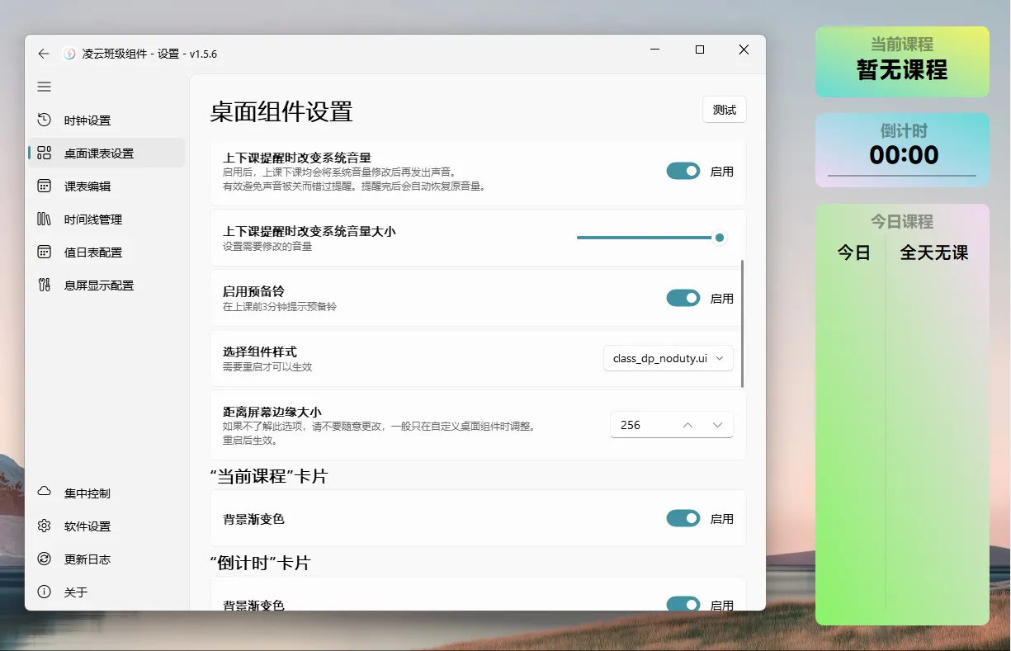Toggle 背景渐变色 under 当前课程 card
The image size is (1011, 651).
(683, 518)
